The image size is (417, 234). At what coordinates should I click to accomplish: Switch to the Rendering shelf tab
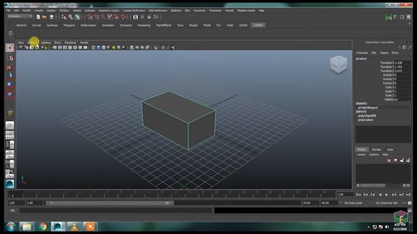coord(144,25)
